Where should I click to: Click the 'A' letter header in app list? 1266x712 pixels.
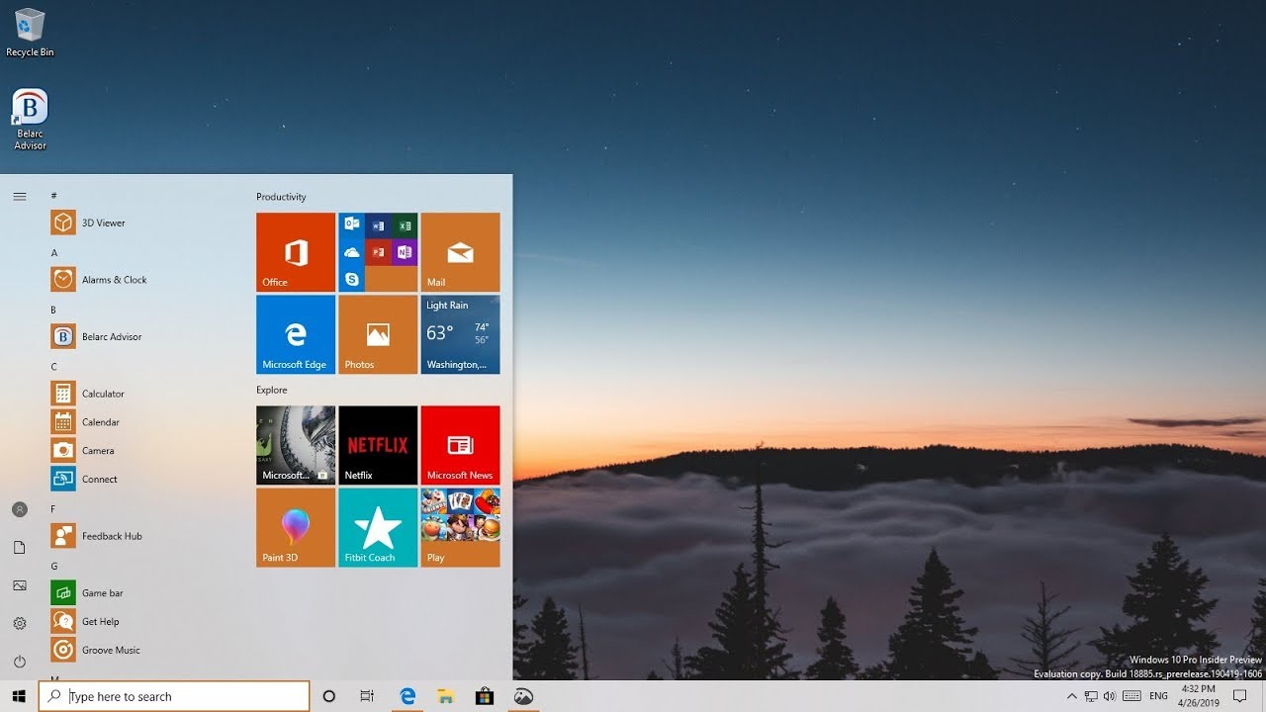click(54, 253)
